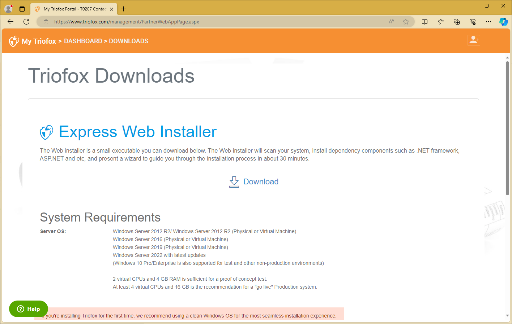
Task: Open a new browser tab
Action: pos(124,9)
